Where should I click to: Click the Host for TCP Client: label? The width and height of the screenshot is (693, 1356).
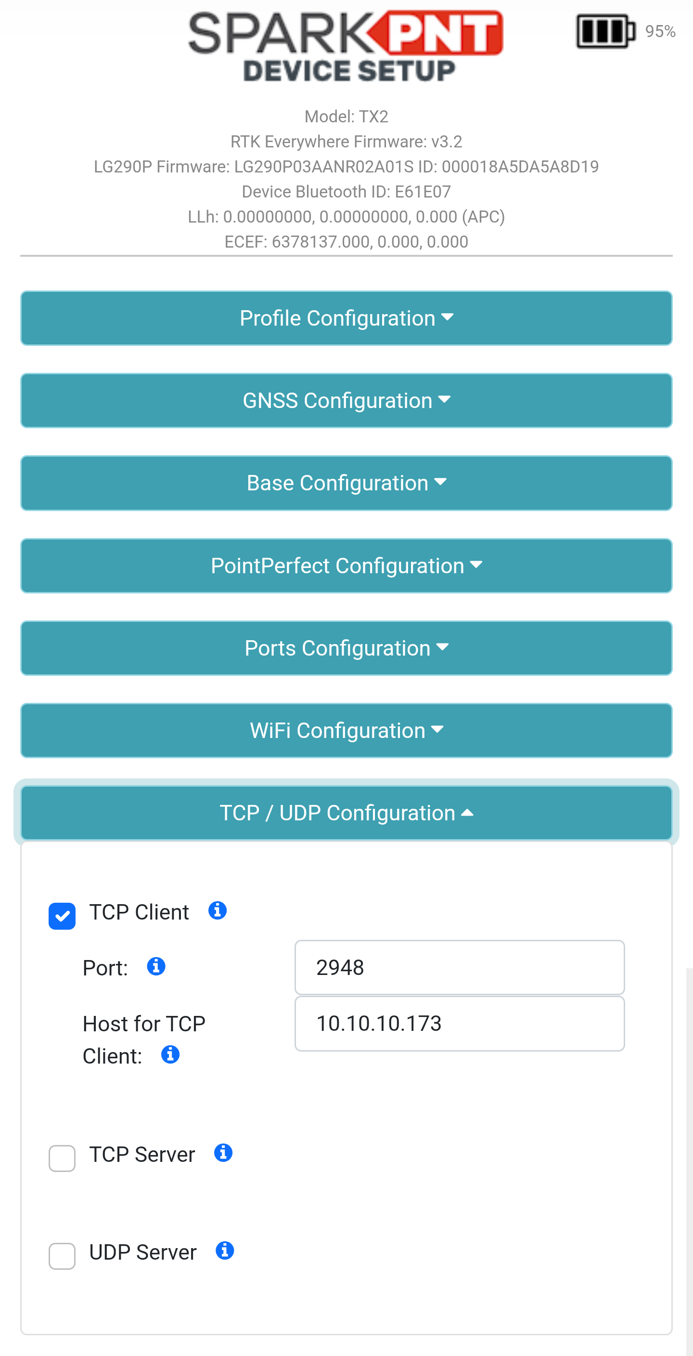143,1040
